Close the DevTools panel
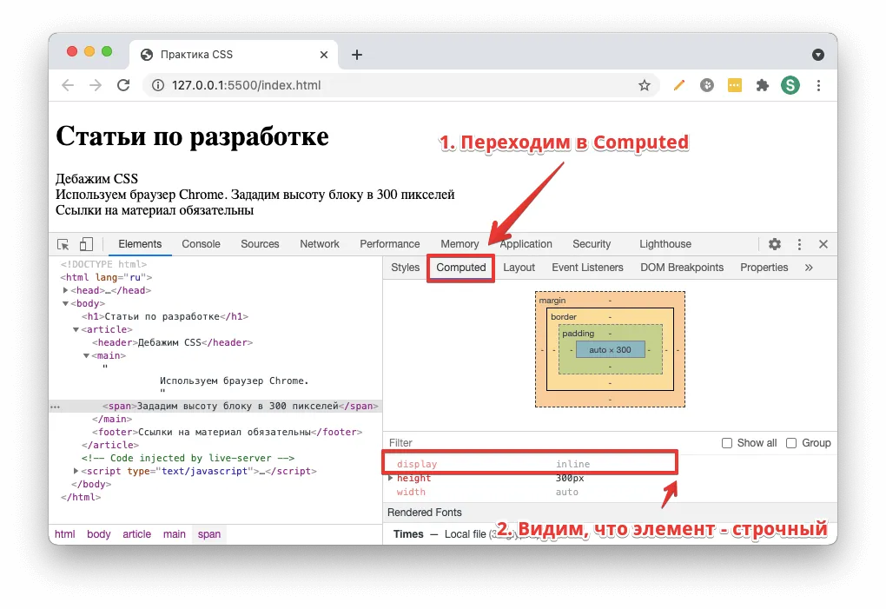This screenshot has height=609, width=886. (x=823, y=244)
